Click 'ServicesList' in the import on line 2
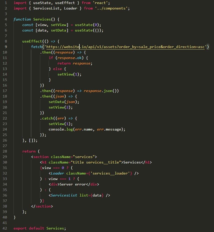The width and height of the screenshot is (214, 232). (x=46, y=8)
